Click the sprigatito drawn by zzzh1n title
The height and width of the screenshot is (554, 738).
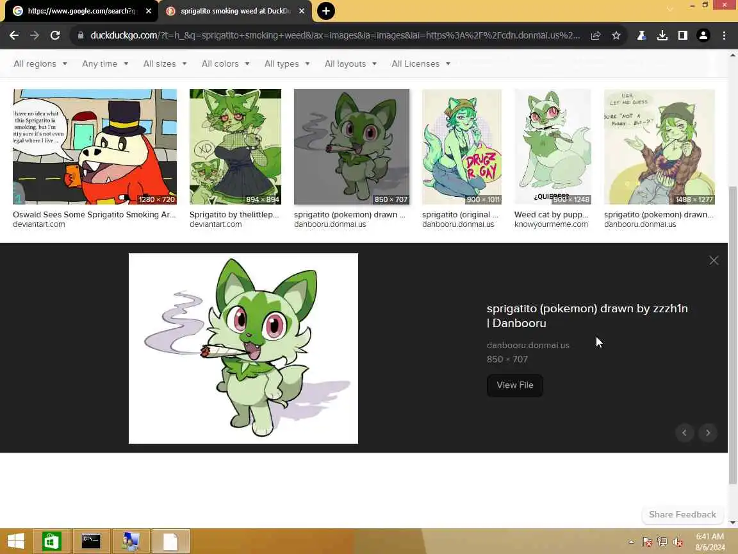[x=587, y=315]
